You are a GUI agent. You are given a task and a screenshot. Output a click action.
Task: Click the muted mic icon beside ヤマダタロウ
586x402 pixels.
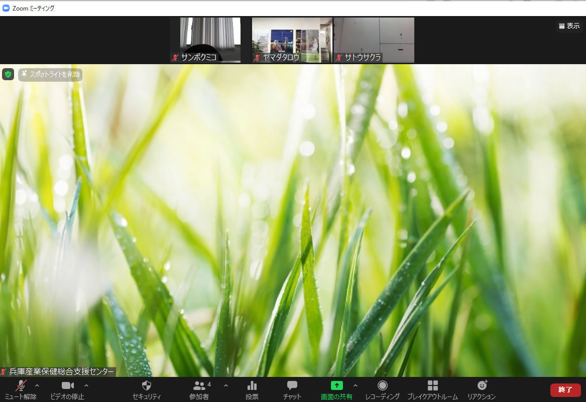pos(257,58)
